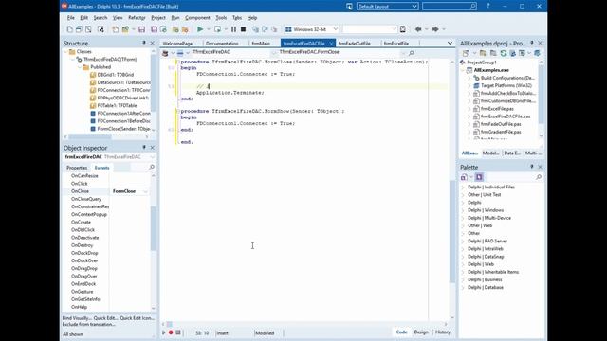
Task: Click the Bind Visually... link
Action: (x=78, y=318)
